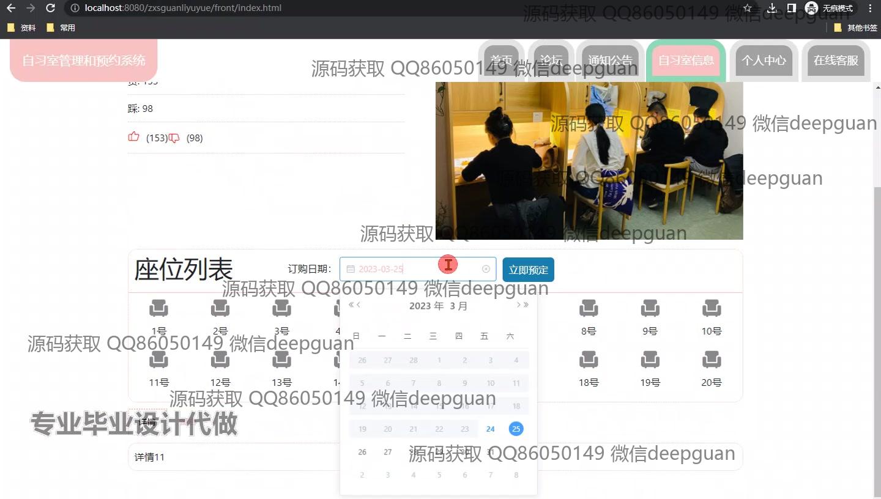The height and width of the screenshot is (499, 881).
Task: Click the 立即预定 button
Action: point(529,270)
